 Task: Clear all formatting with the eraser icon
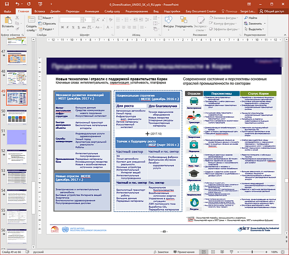111,20
